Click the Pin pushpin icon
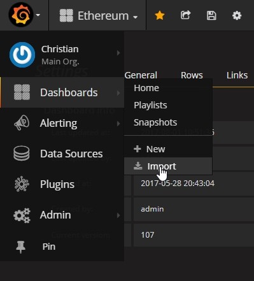Screen dimensions: 254x281 tap(20, 247)
